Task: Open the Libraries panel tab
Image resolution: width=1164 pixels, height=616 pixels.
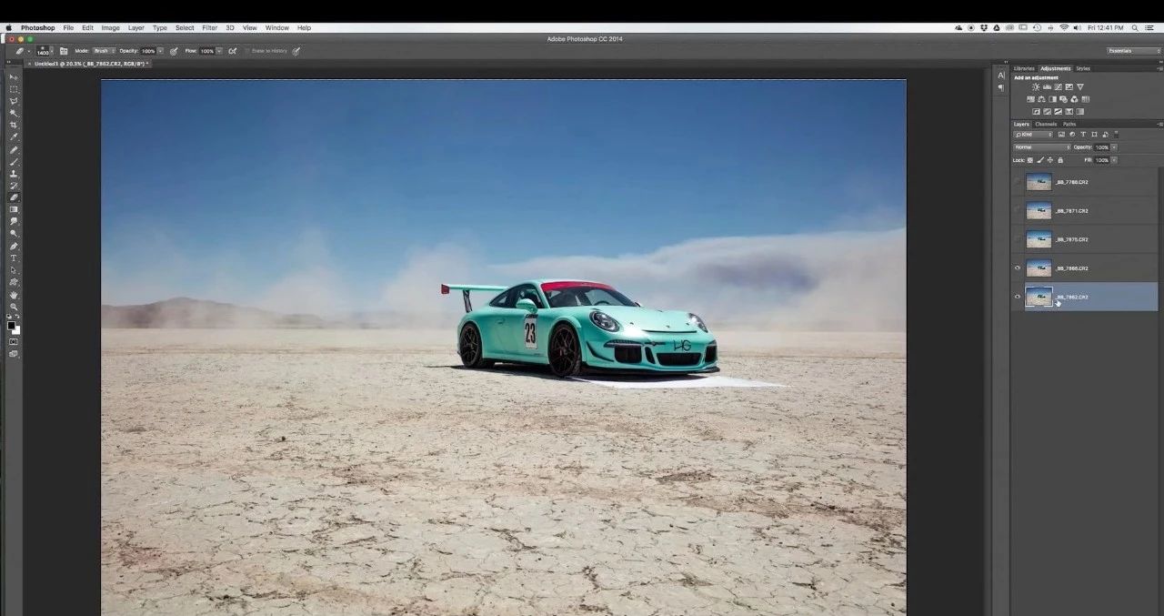Action: pyautogui.click(x=1024, y=68)
